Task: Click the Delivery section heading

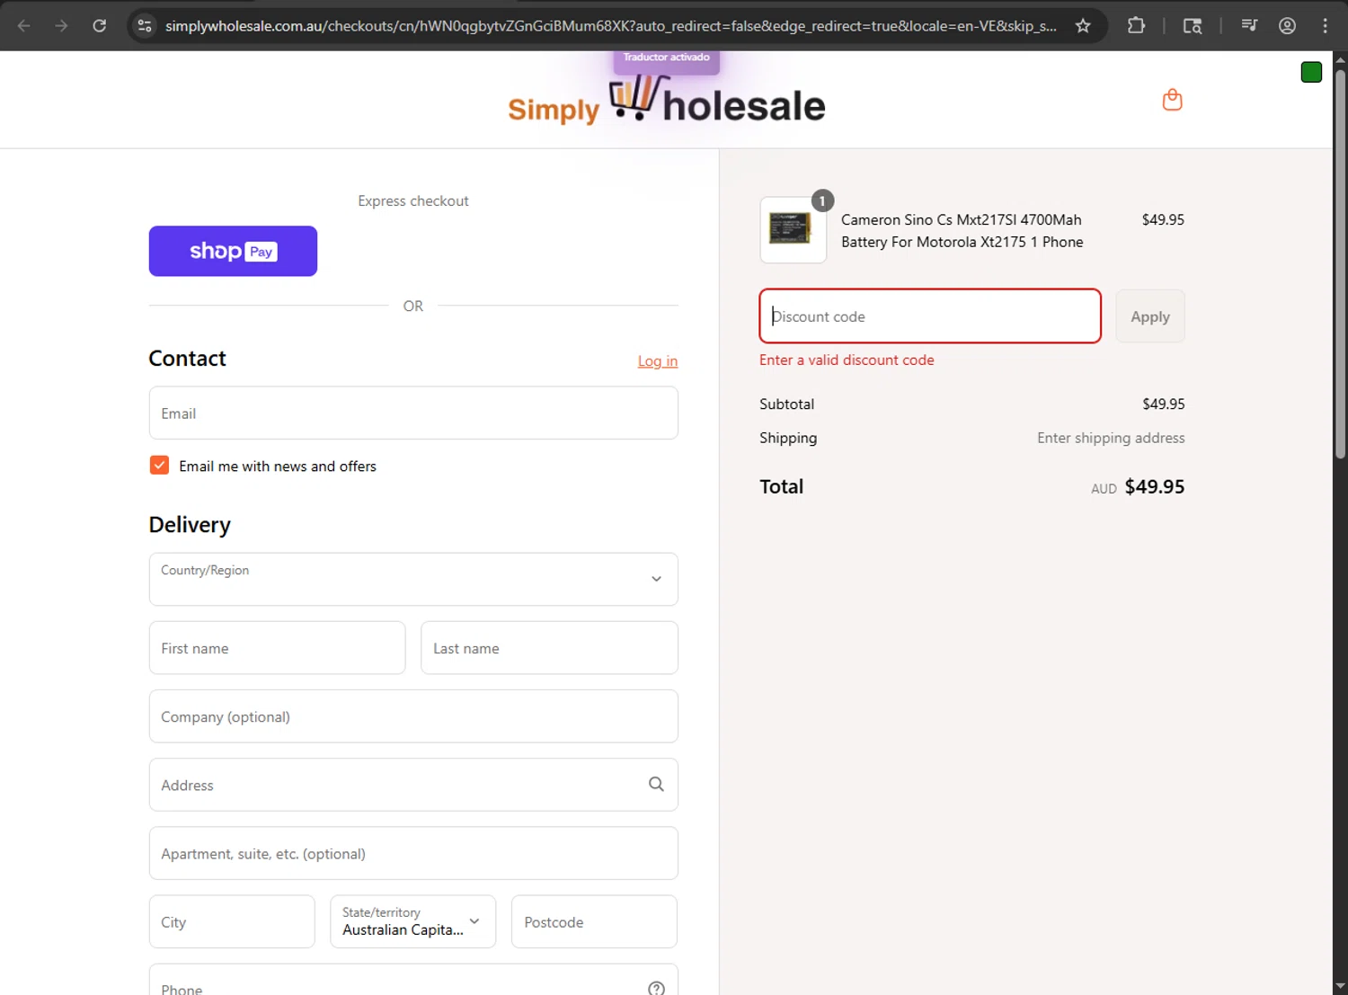Action: (x=190, y=525)
